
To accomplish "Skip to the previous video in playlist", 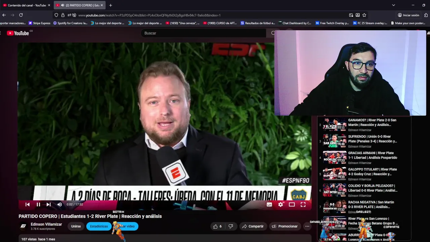I will [x=28, y=204].
